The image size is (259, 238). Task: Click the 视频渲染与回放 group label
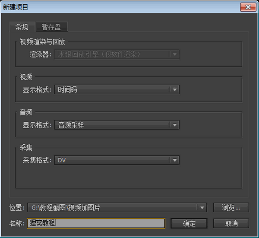pos(42,41)
